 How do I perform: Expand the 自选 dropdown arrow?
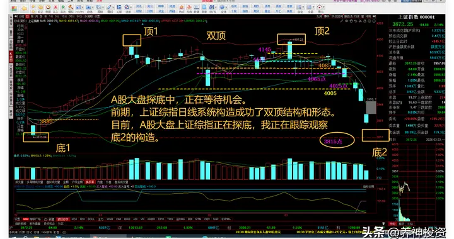pos(93,7)
